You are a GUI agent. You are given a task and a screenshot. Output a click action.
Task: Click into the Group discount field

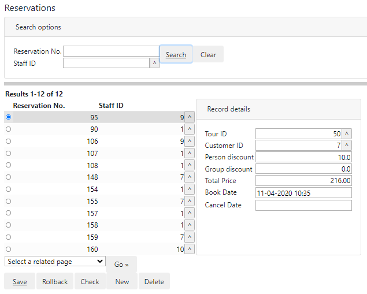(x=303, y=169)
